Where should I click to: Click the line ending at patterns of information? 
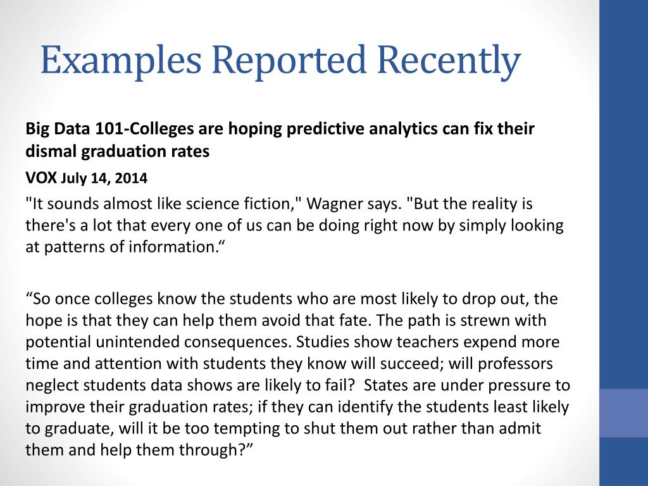(x=125, y=247)
